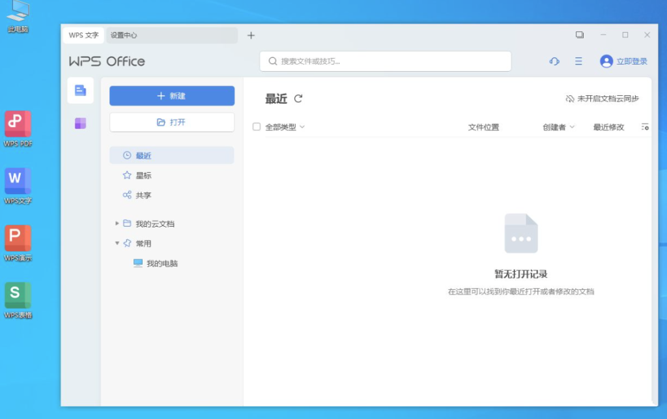The height and width of the screenshot is (419, 667).
Task: Open the WPS PDF desktop shortcut
Action: tap(18, 128)
